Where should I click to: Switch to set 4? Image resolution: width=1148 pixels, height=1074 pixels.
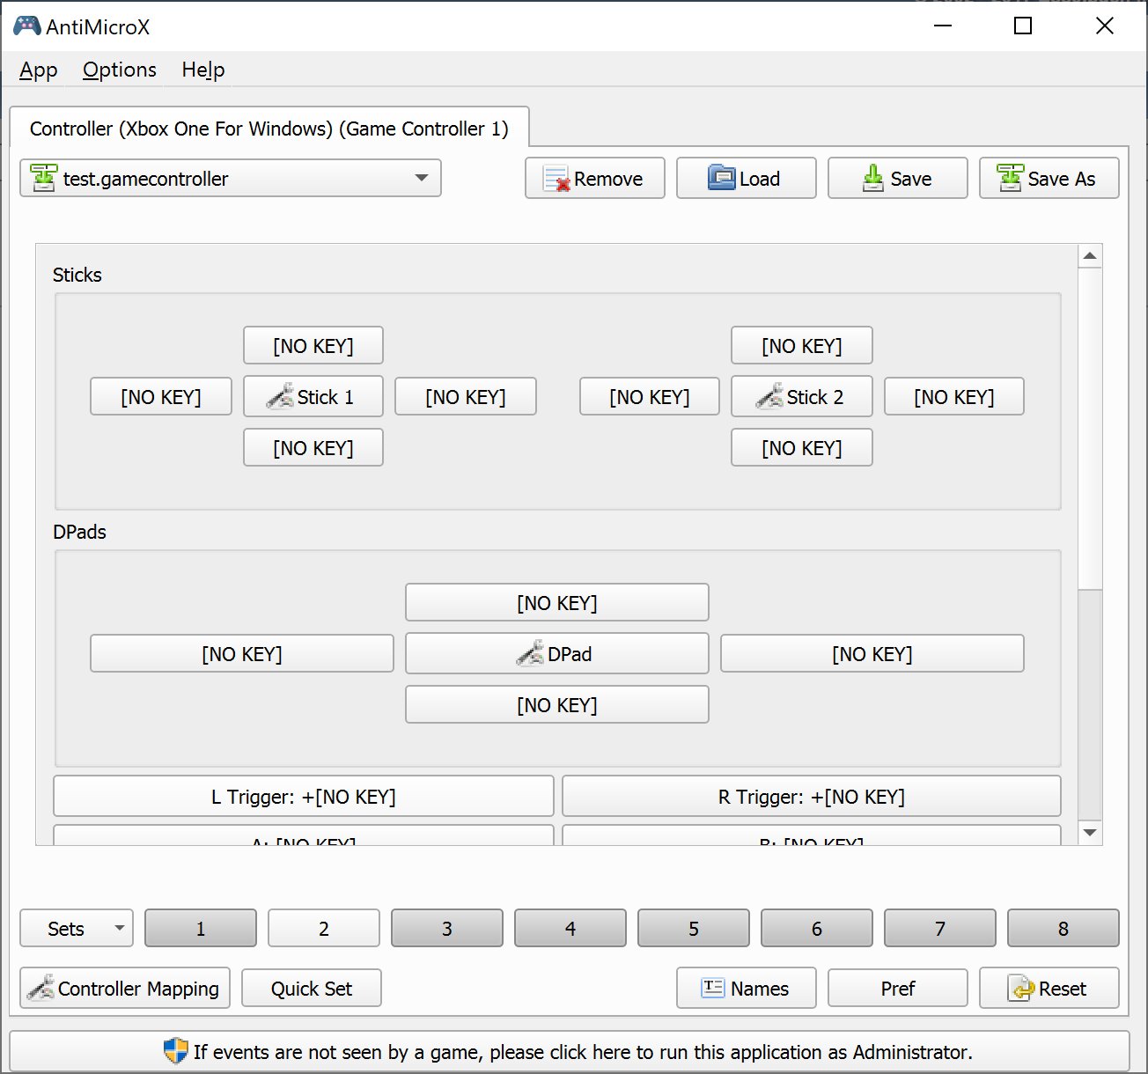point(570,929)
